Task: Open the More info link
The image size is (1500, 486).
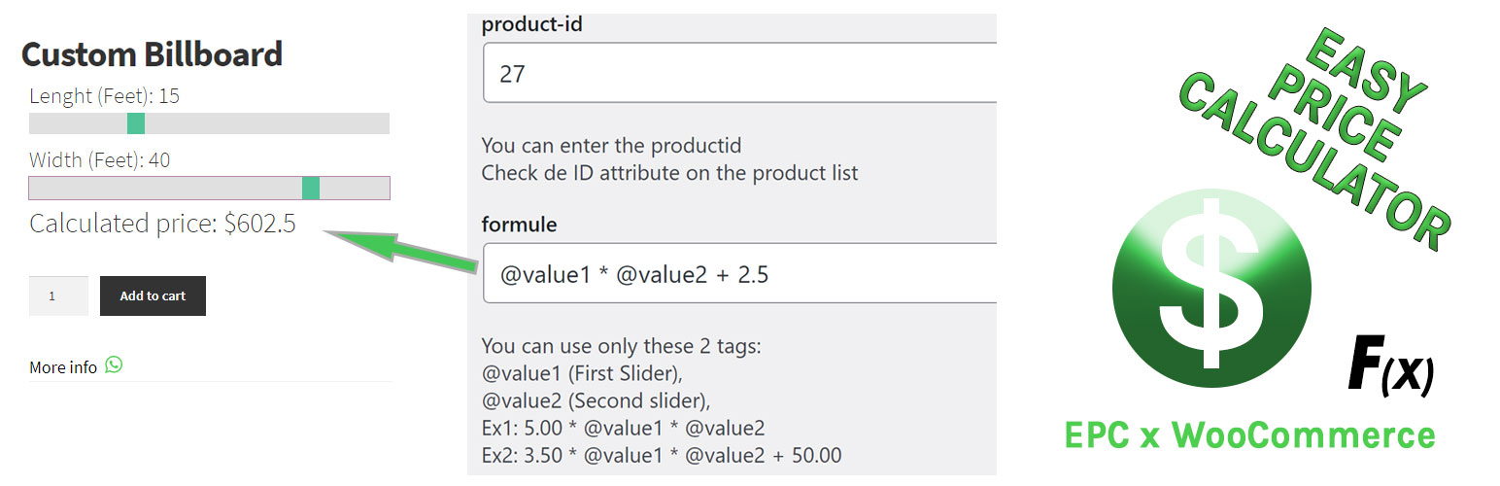Action: point(63,367)
